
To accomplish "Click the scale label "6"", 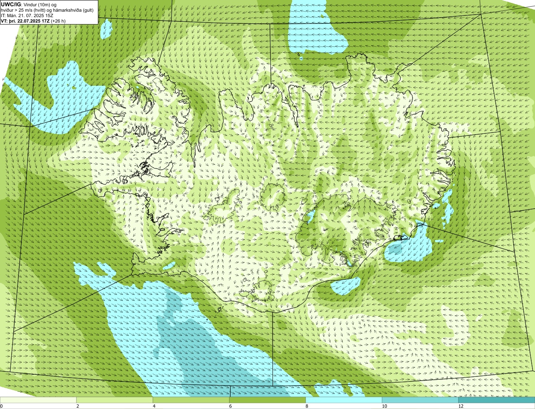I will point(231,406).
